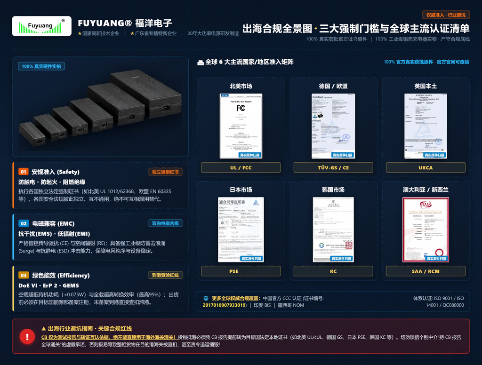Open the red SAA certificate image

click(426, 230)
